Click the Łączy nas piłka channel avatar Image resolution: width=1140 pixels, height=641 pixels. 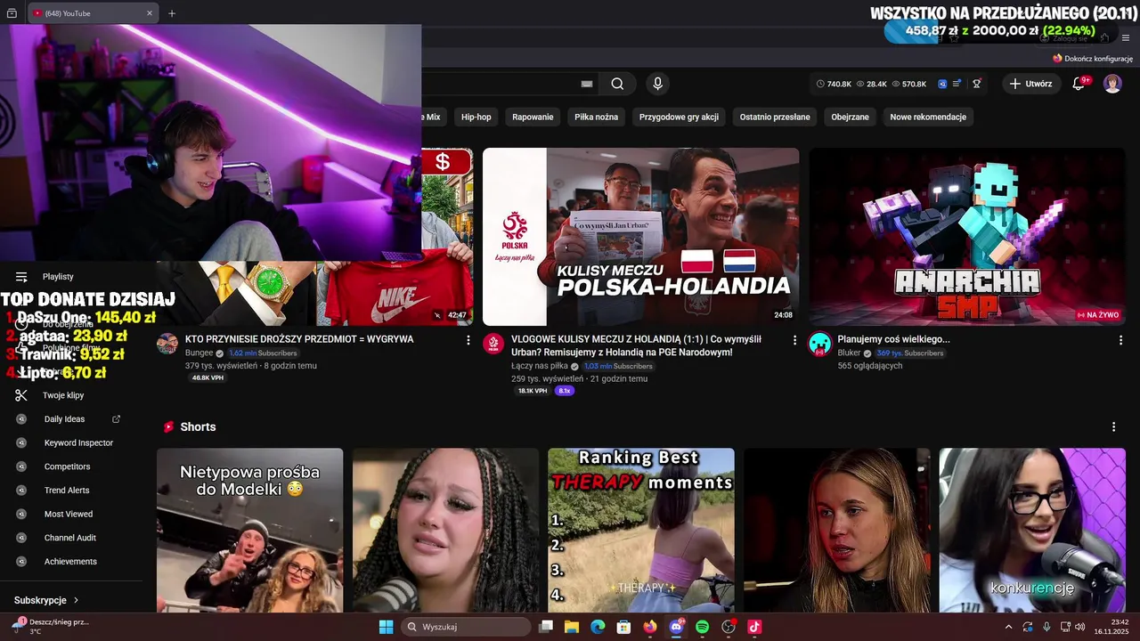[493, 344]
